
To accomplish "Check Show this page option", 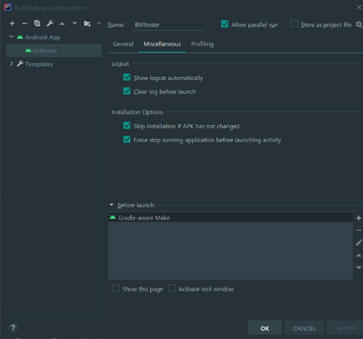I will (x=116, y=288).
